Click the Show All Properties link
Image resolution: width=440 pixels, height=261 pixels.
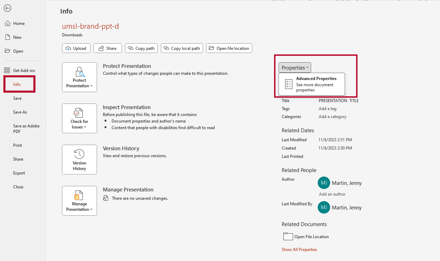click(x=299, y=250)
